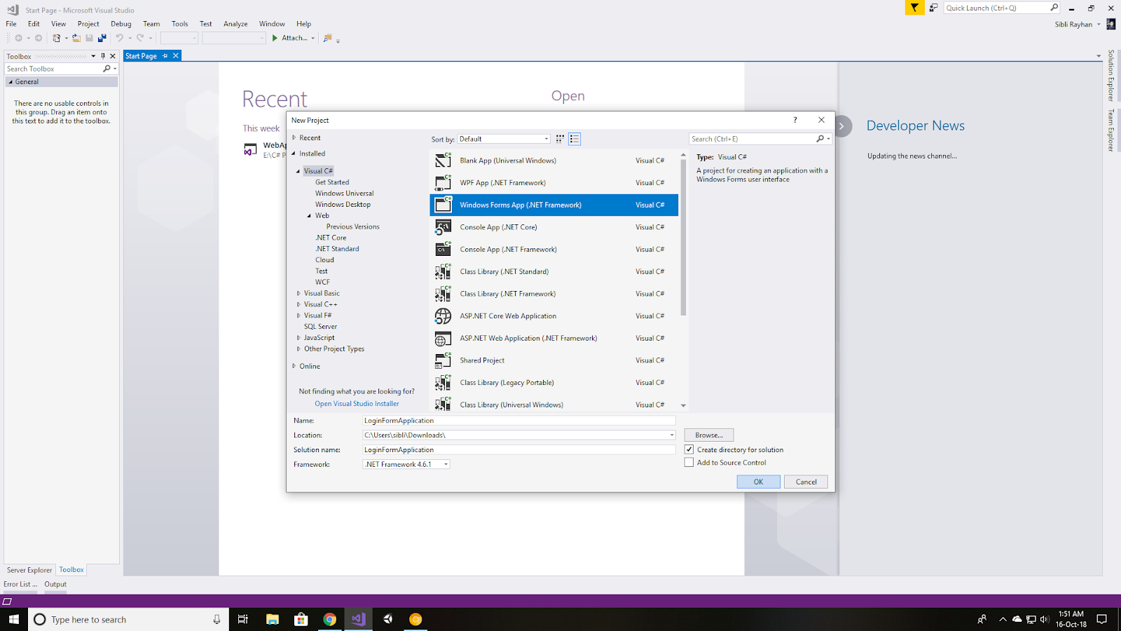Open the Solution Explorer side tab
The height and width of the screenshot is (631, 1121).
pos(1110,76)
